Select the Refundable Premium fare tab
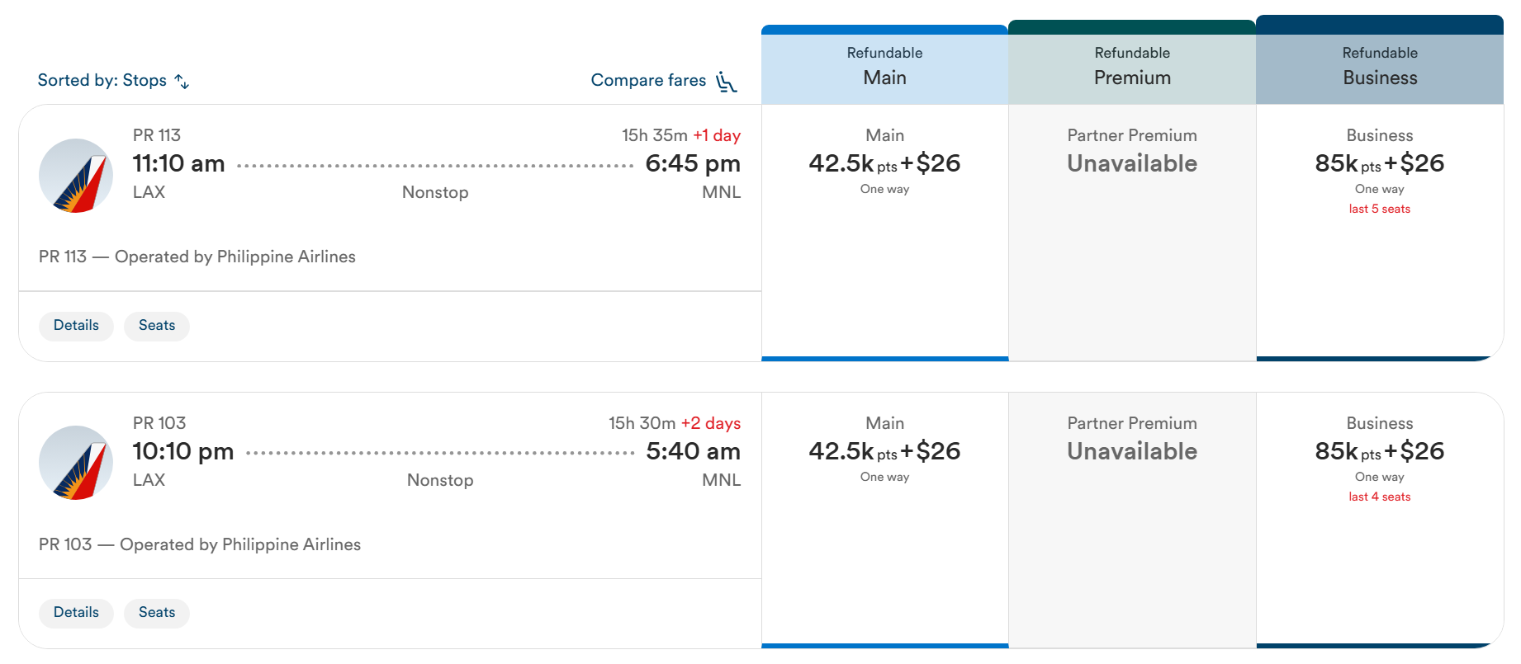The height and width of the screenshot is (664, 1521). pos(1132,64)
